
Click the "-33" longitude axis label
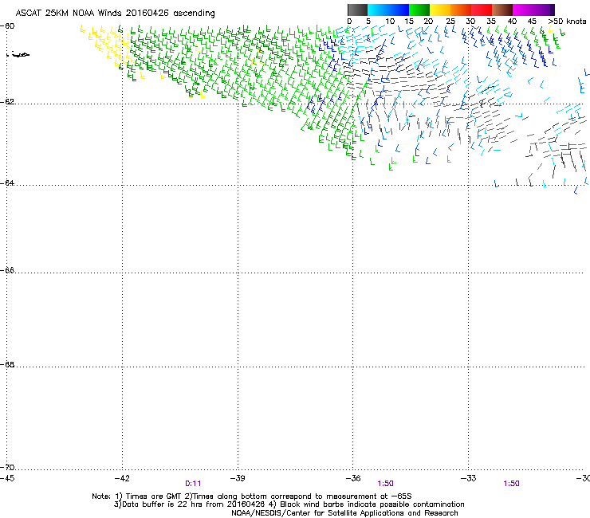(469, 478)
